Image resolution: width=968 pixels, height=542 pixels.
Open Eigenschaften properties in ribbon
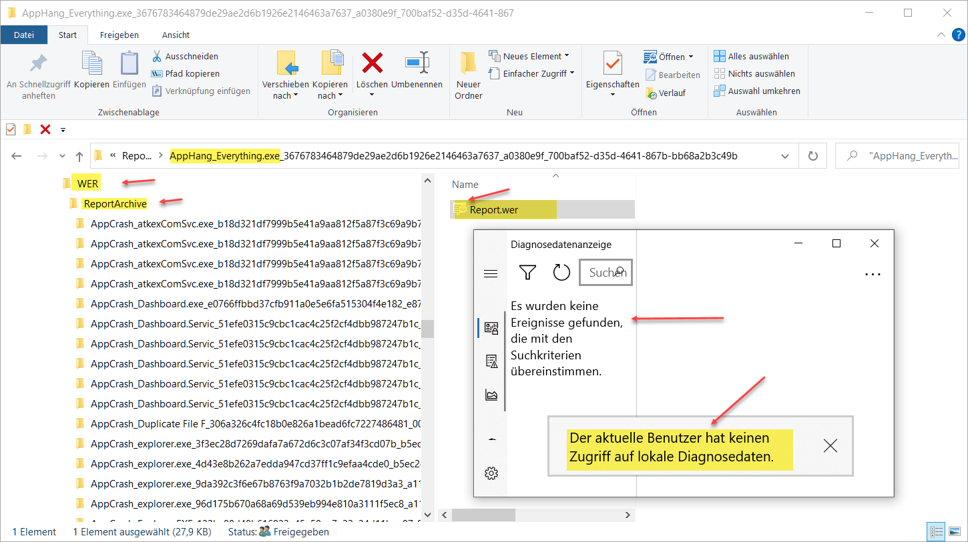coord(612,65)
